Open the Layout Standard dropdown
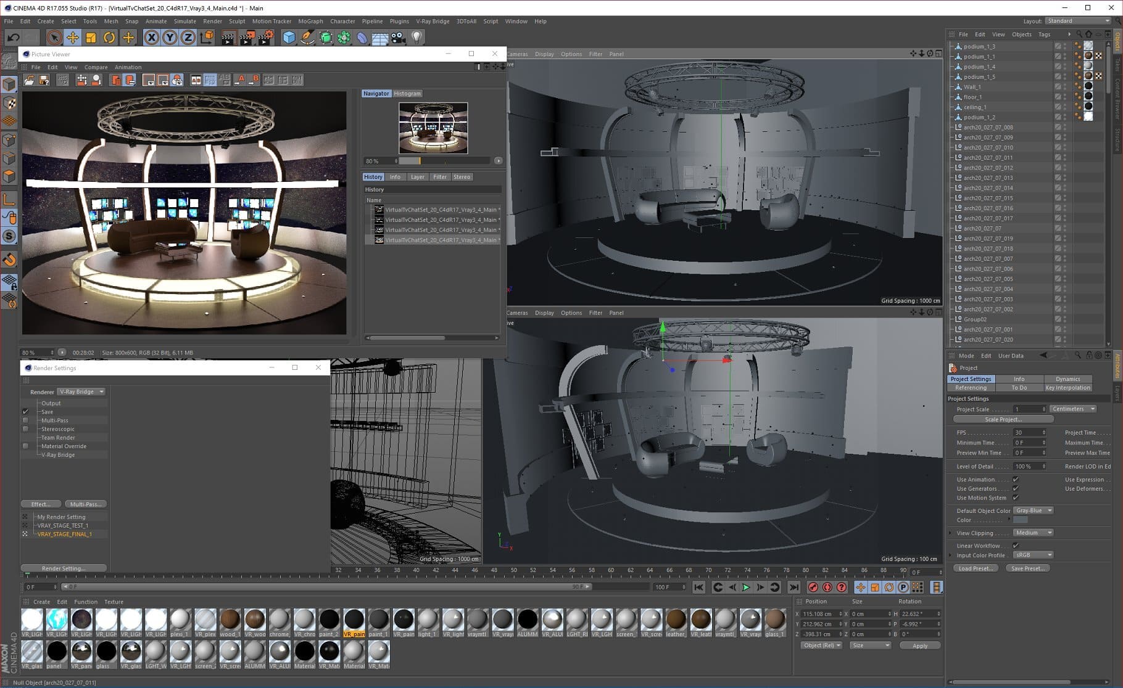Screen dimensions: 1123x688 [x=1077, y=21]
